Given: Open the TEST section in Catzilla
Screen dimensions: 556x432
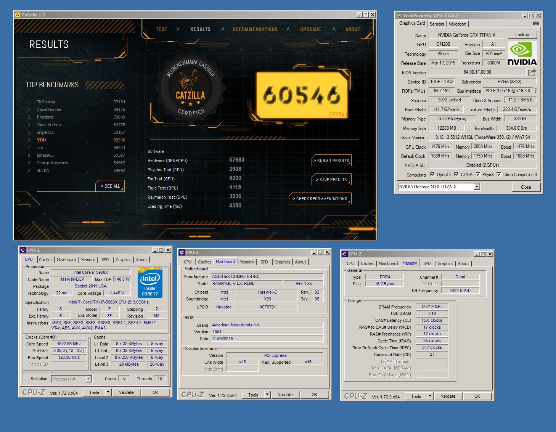Looking at the screenshot, I should pos(161,29).
